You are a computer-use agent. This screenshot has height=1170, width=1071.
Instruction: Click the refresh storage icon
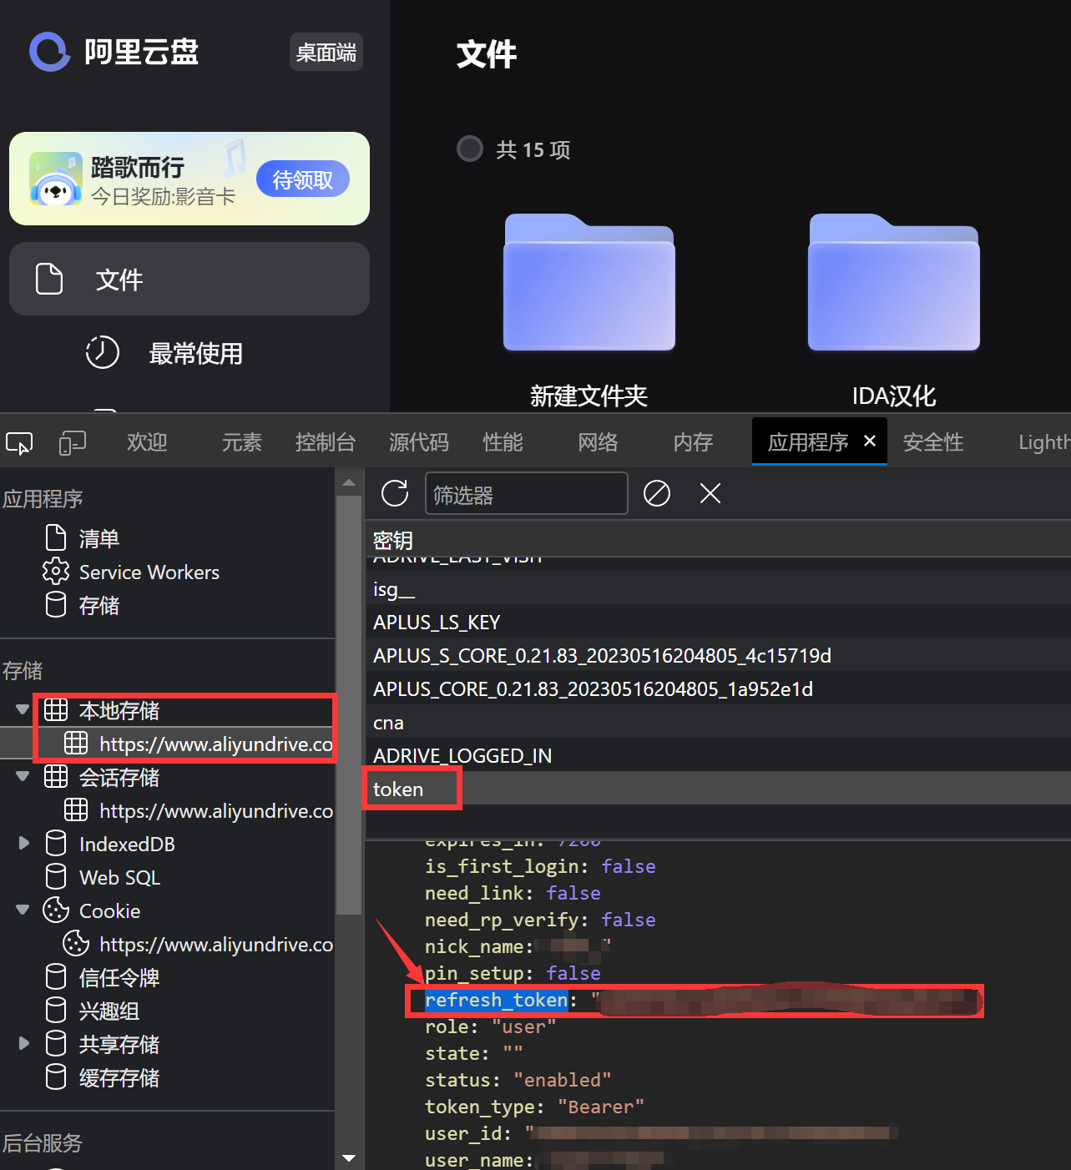pyautogui.click(x=395, y=493)
